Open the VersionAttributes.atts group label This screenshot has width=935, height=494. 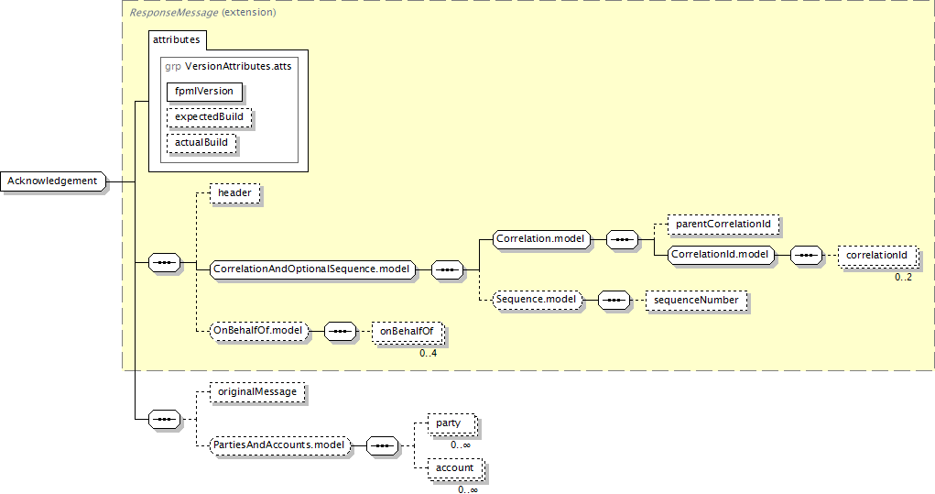(236, 66)
